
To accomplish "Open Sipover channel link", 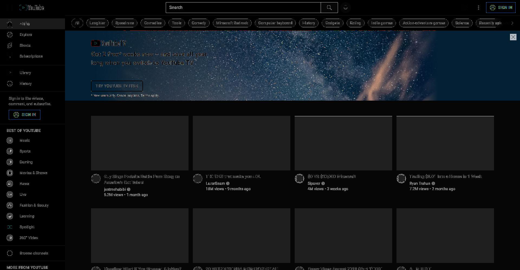I will point(314,183).
